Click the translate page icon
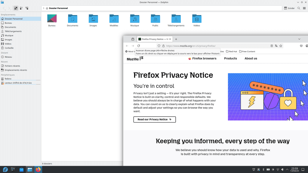This screenshot has width=308, height=173. (276, 46)
